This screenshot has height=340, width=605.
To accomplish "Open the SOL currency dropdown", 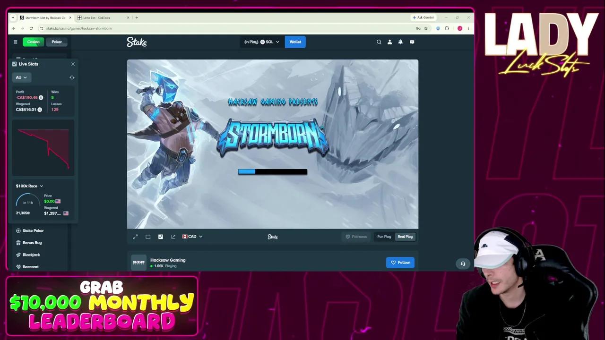I will [x=261, y=42].
